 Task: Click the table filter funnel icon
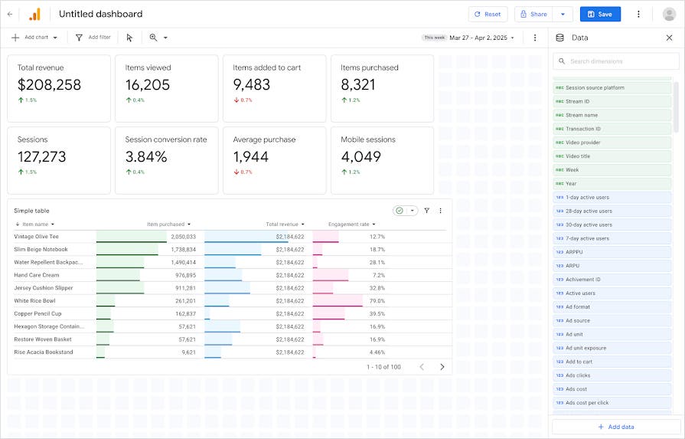coord(427,211)
